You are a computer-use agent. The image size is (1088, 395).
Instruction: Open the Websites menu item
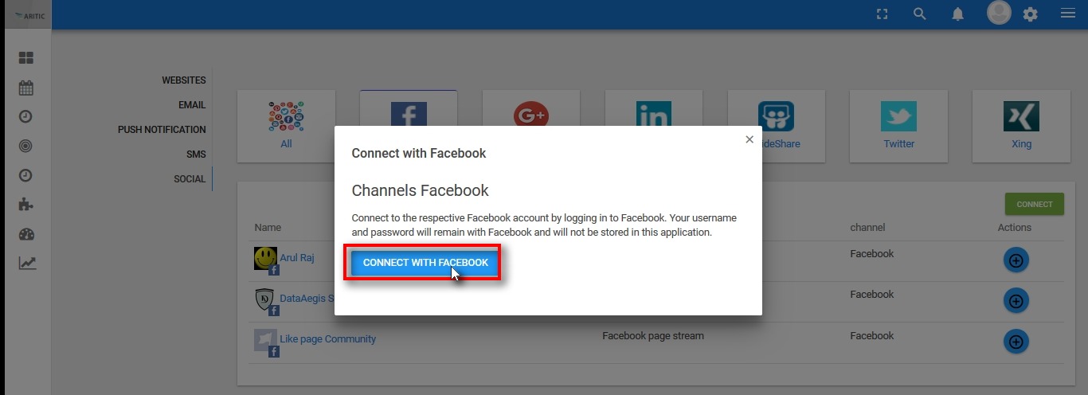183,80
